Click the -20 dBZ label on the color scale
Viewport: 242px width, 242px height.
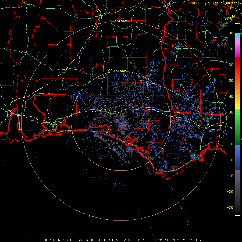(x=230, y=191)
